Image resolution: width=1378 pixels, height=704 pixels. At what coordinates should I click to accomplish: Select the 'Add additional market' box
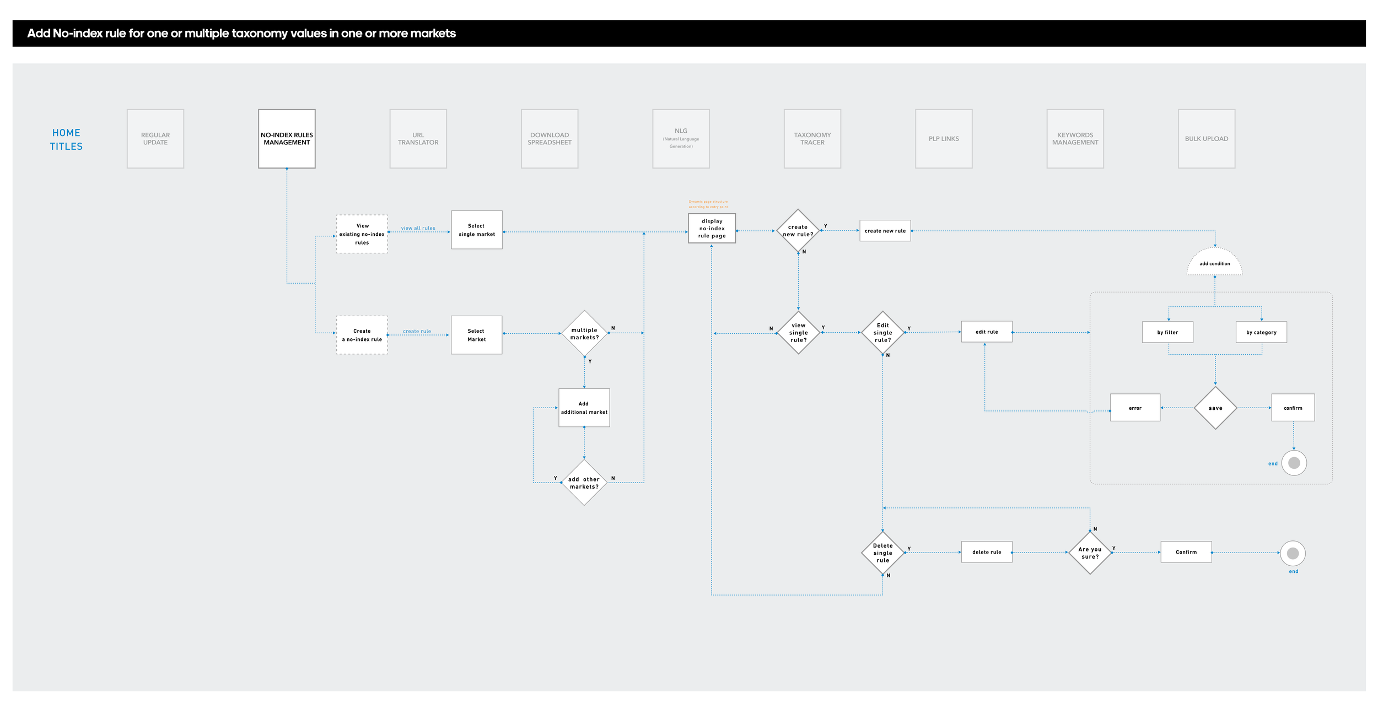[584, 408]
